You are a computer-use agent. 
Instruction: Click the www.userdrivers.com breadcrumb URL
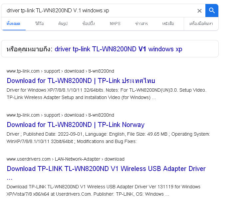pos(65,159)
